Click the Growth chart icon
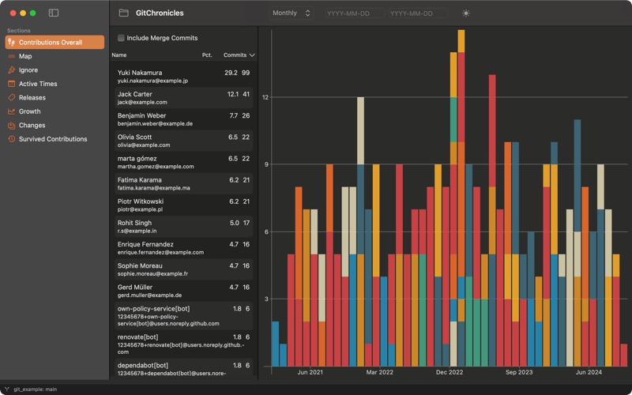This screenshot has height=395, width=632. pyautogui.click(x=11, y=111)
